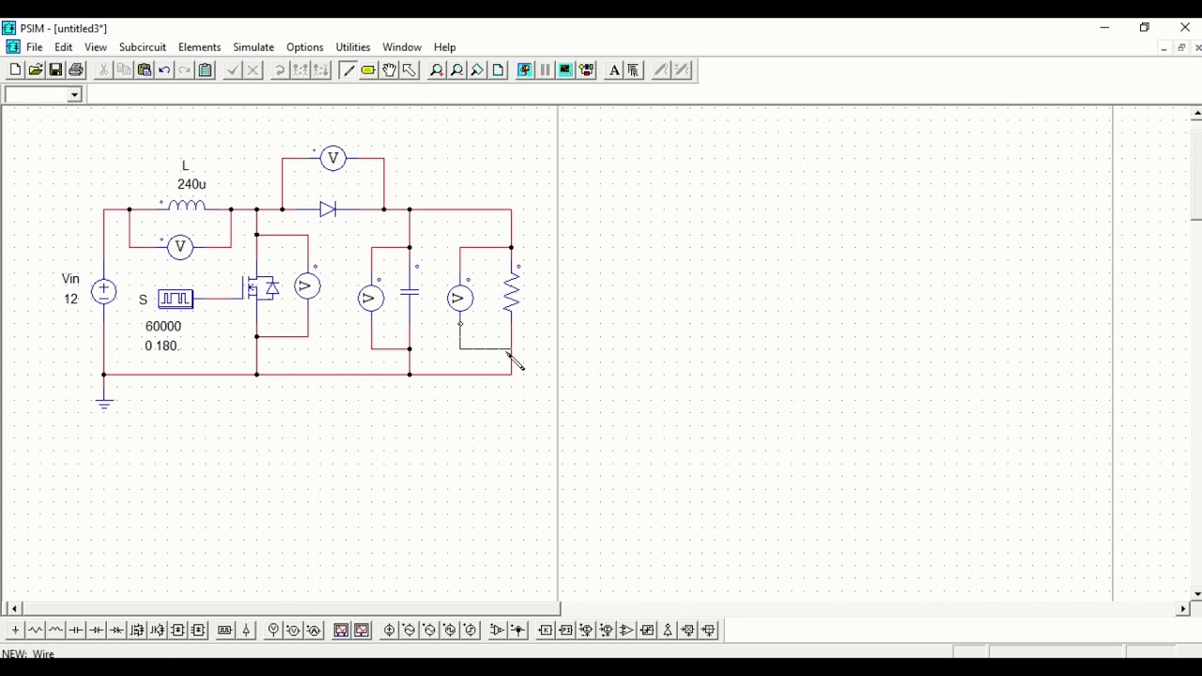Zoom out of the schematic
The image size is (1202, 676).
click(457, 69)
